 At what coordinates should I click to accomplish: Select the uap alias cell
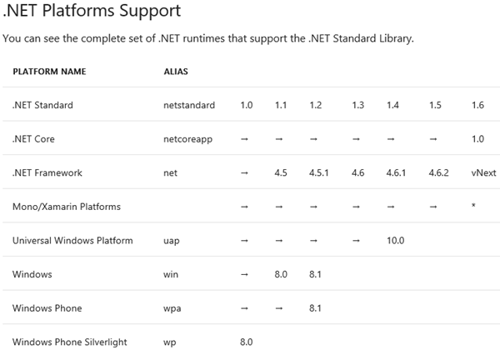(x=172, y=241)
